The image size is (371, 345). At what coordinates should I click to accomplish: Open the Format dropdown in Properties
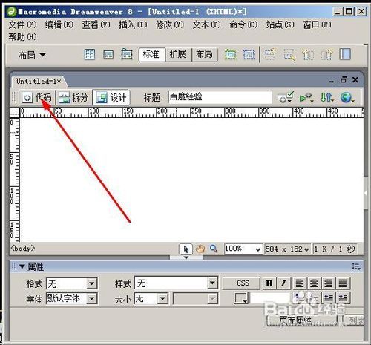[72, 283]
